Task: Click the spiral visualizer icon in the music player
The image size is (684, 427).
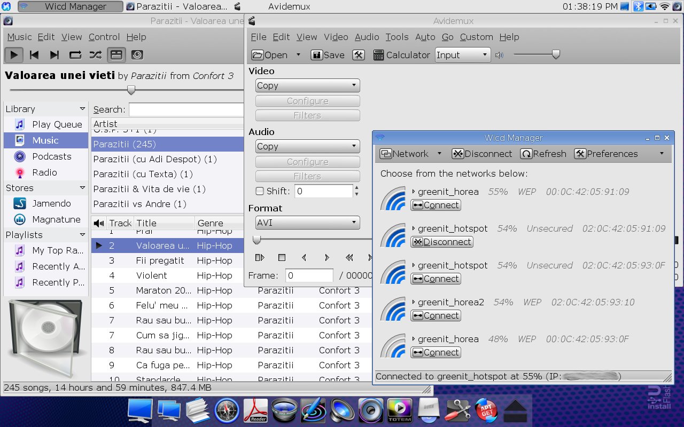Action: 136,54
